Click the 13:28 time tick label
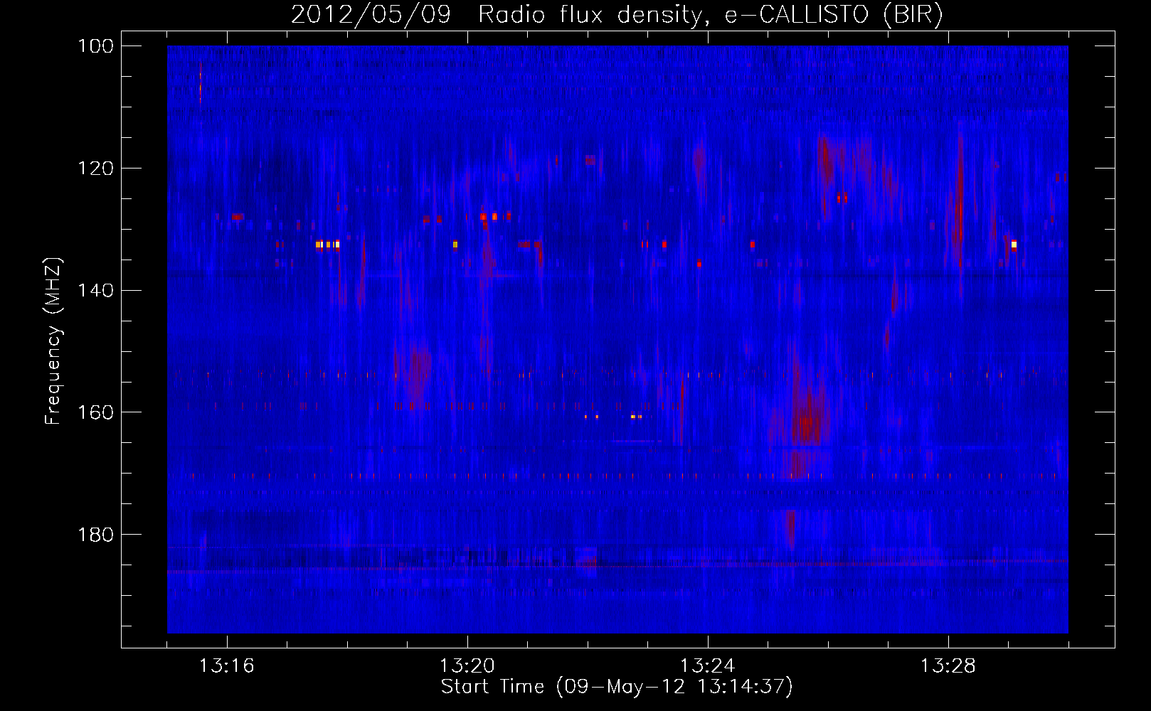Viewport: 1151px width, 711px height. (x=948, y=666)
